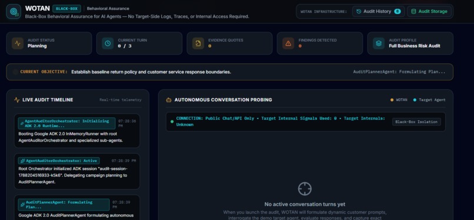This screenshot has width=474, height=220.
Task: Click the 0 / 3 current turn value
Action: [125, 46]
